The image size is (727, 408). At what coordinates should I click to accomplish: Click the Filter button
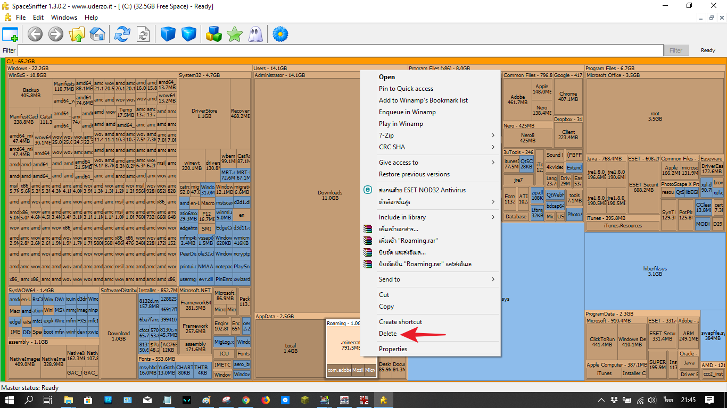676,50
